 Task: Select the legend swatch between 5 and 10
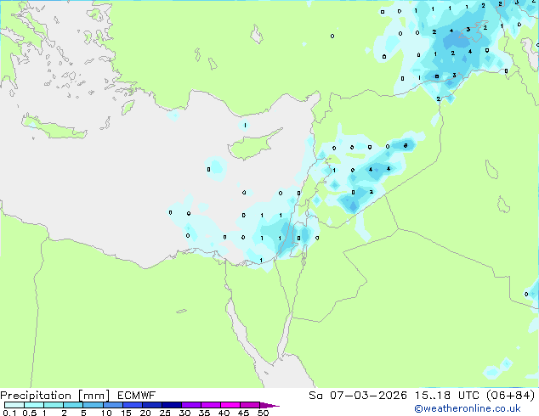tap(94, 405)
